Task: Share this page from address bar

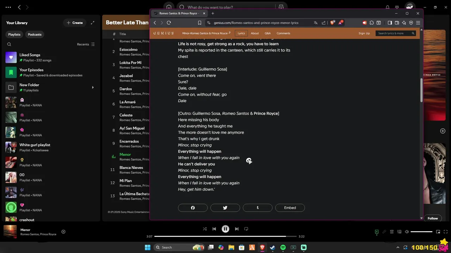Action: coord(324,22)
